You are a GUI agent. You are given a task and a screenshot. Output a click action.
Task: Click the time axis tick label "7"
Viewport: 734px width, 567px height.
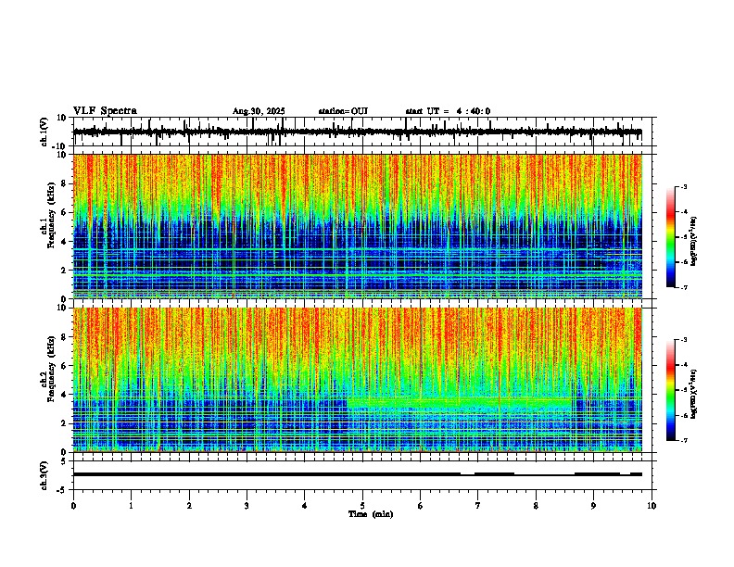(478, 506)
